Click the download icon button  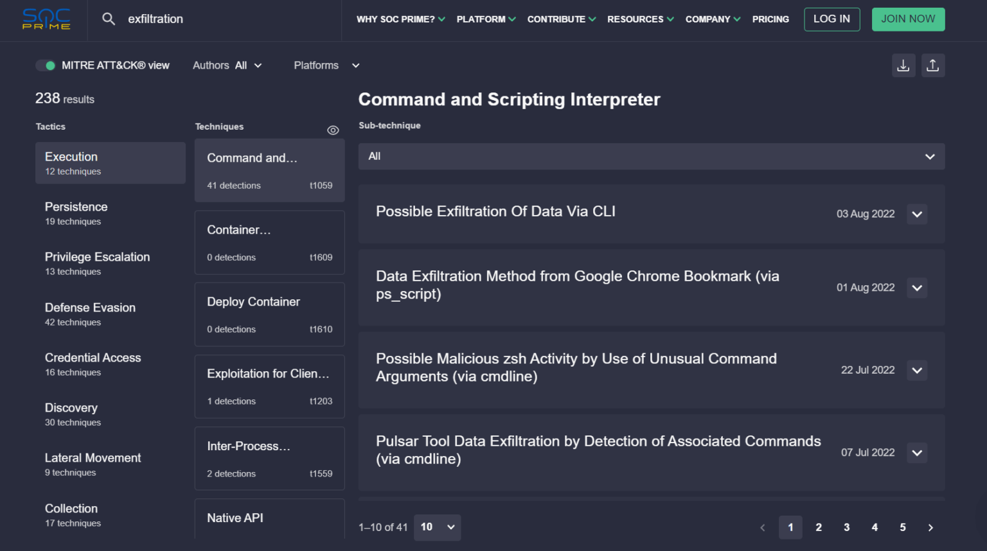tap(903, 66)
